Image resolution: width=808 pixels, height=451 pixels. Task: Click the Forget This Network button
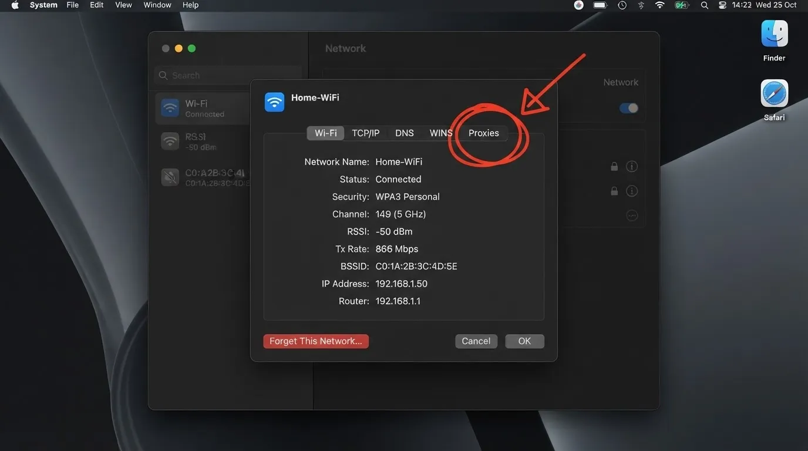[x=316, y=341]
